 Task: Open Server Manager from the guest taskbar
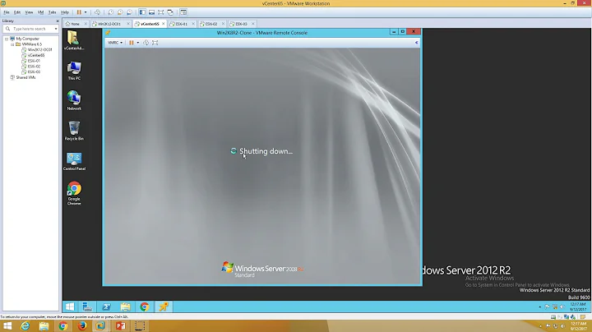pyautogui.click(x=88, y=307)
